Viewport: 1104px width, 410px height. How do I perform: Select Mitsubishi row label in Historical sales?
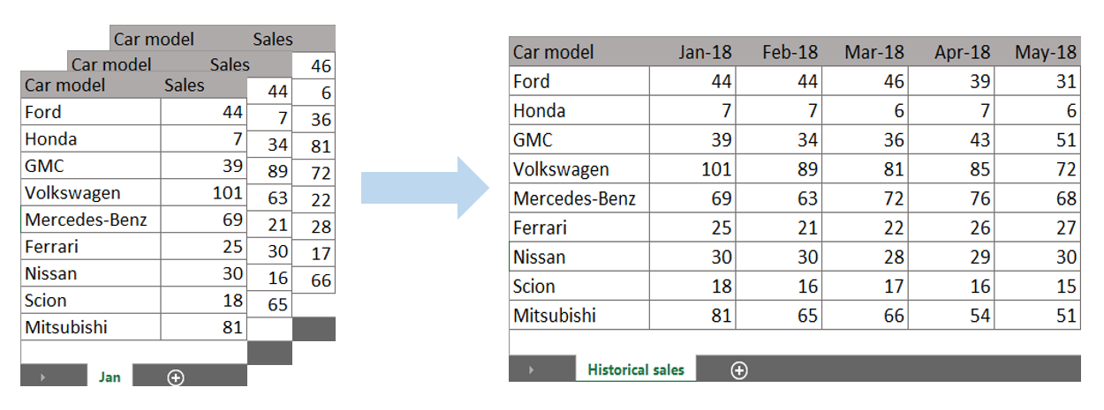point(579,315)
